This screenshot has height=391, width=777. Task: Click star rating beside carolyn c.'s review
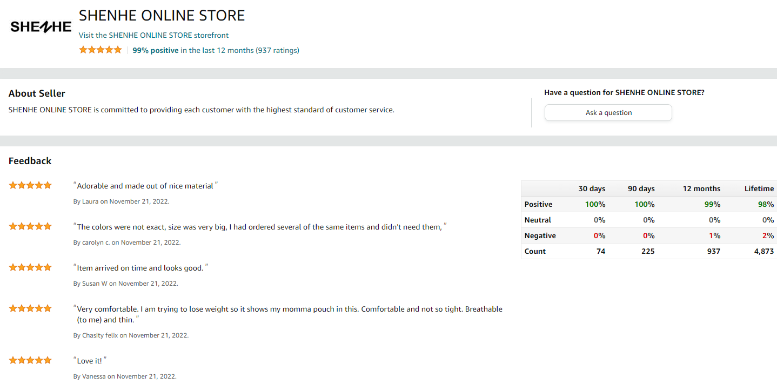click(30, 226)
